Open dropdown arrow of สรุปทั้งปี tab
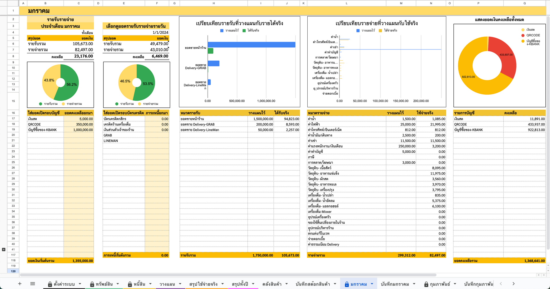The height and width of the screenshot is (289, 550). [x=253, y=284]
